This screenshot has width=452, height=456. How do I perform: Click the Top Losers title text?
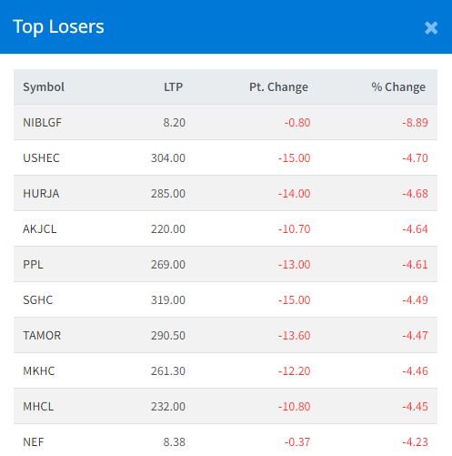click(58, 26)
